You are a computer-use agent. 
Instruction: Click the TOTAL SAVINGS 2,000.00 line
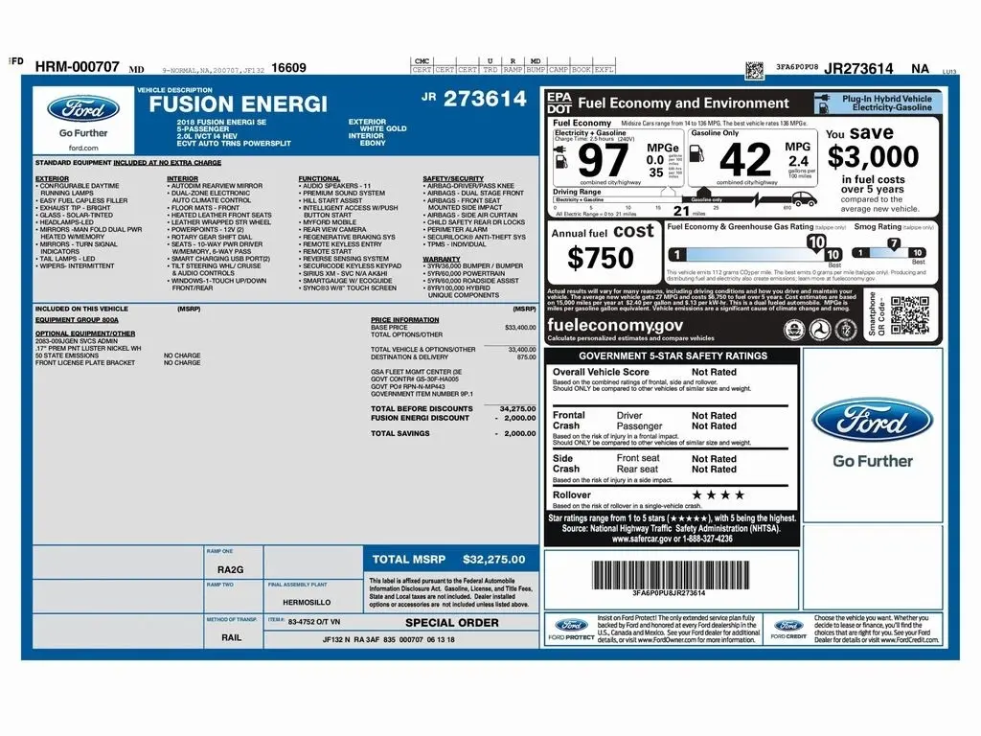tap(453, 433)
